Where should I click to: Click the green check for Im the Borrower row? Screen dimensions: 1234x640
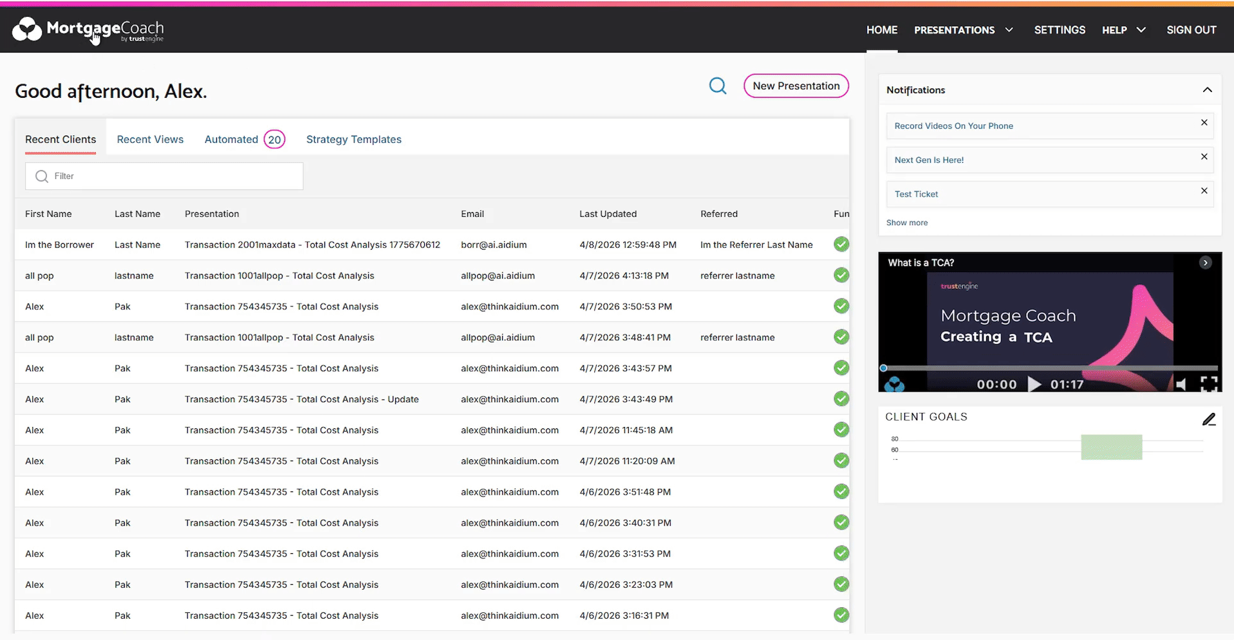841,244
